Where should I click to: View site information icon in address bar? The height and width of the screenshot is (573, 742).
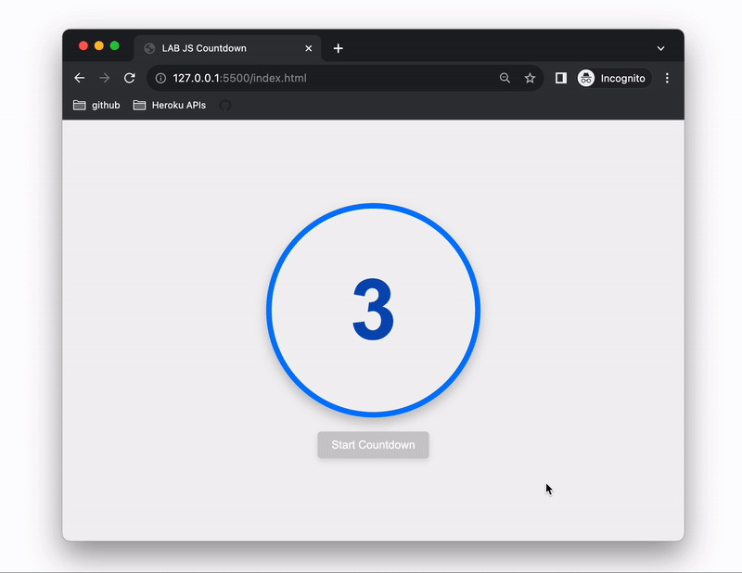[x=160, y=78]
